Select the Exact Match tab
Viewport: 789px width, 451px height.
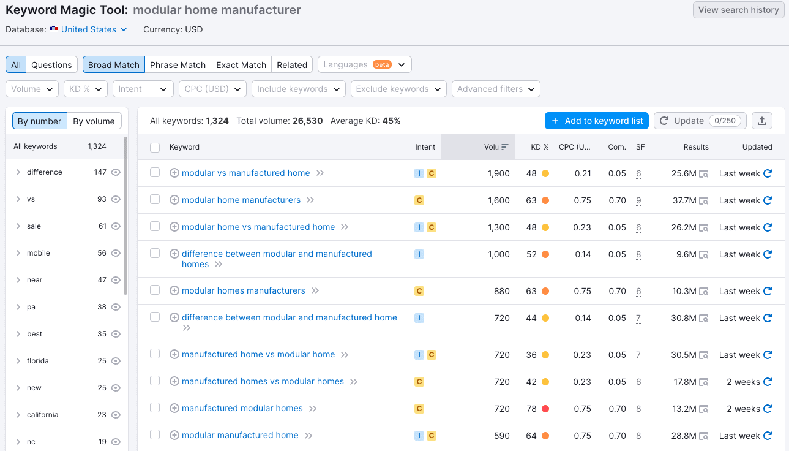pyautogui.click(x=241, y=64)
